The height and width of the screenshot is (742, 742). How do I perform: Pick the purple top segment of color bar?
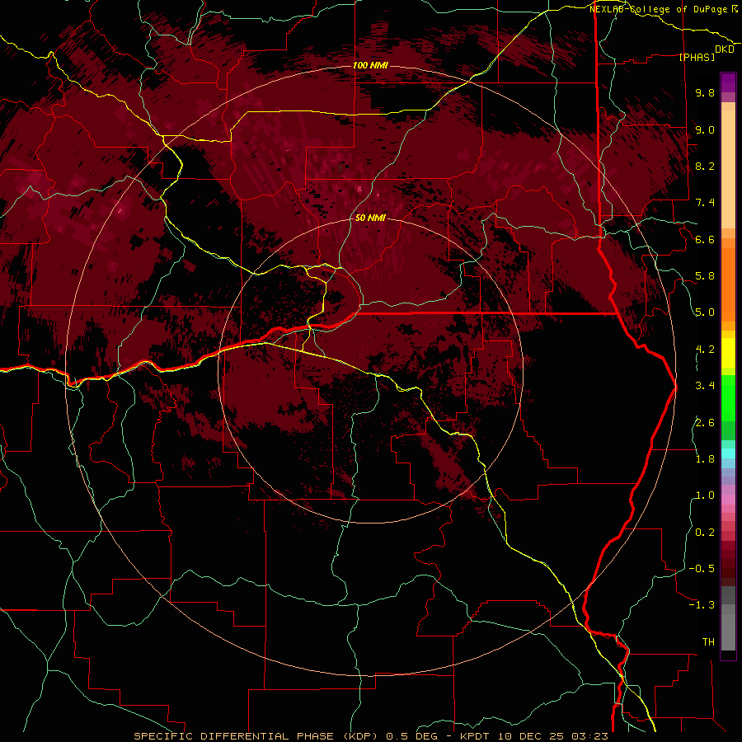pos(728,82)
